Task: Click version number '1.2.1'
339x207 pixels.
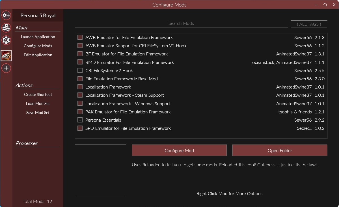Action: [319, 112]
